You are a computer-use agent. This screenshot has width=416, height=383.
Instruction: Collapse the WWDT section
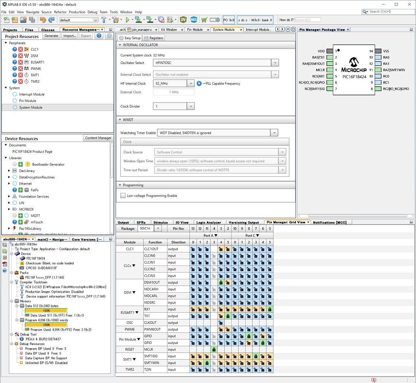120,120
